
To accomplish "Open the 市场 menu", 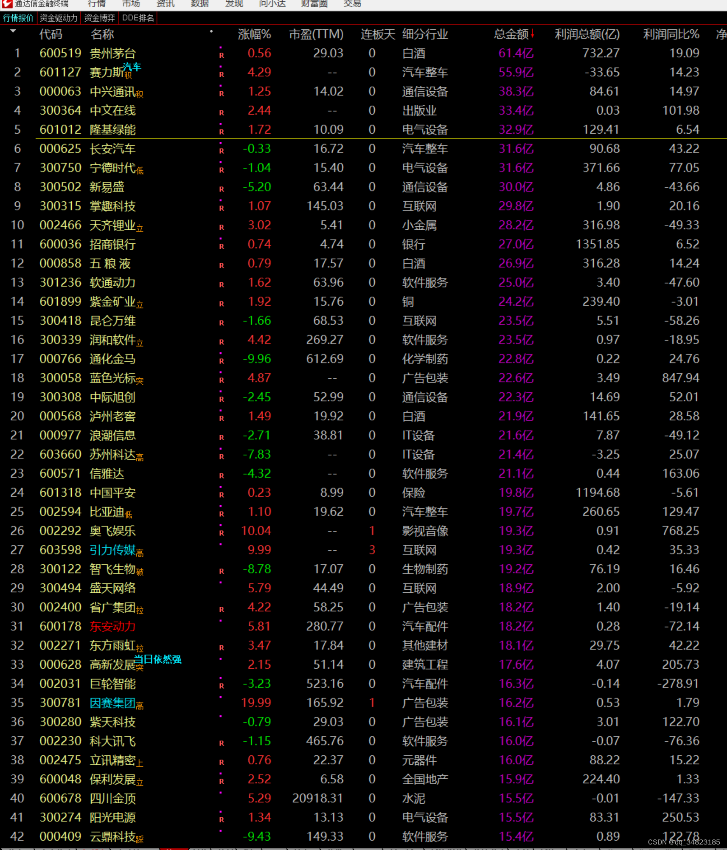I will click(131, 4).
